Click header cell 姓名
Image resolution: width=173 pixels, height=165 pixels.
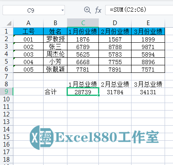[x=55, y=31]
